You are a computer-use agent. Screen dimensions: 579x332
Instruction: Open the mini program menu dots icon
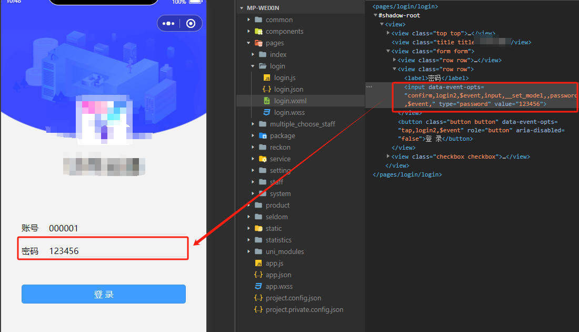coord(168,24)
